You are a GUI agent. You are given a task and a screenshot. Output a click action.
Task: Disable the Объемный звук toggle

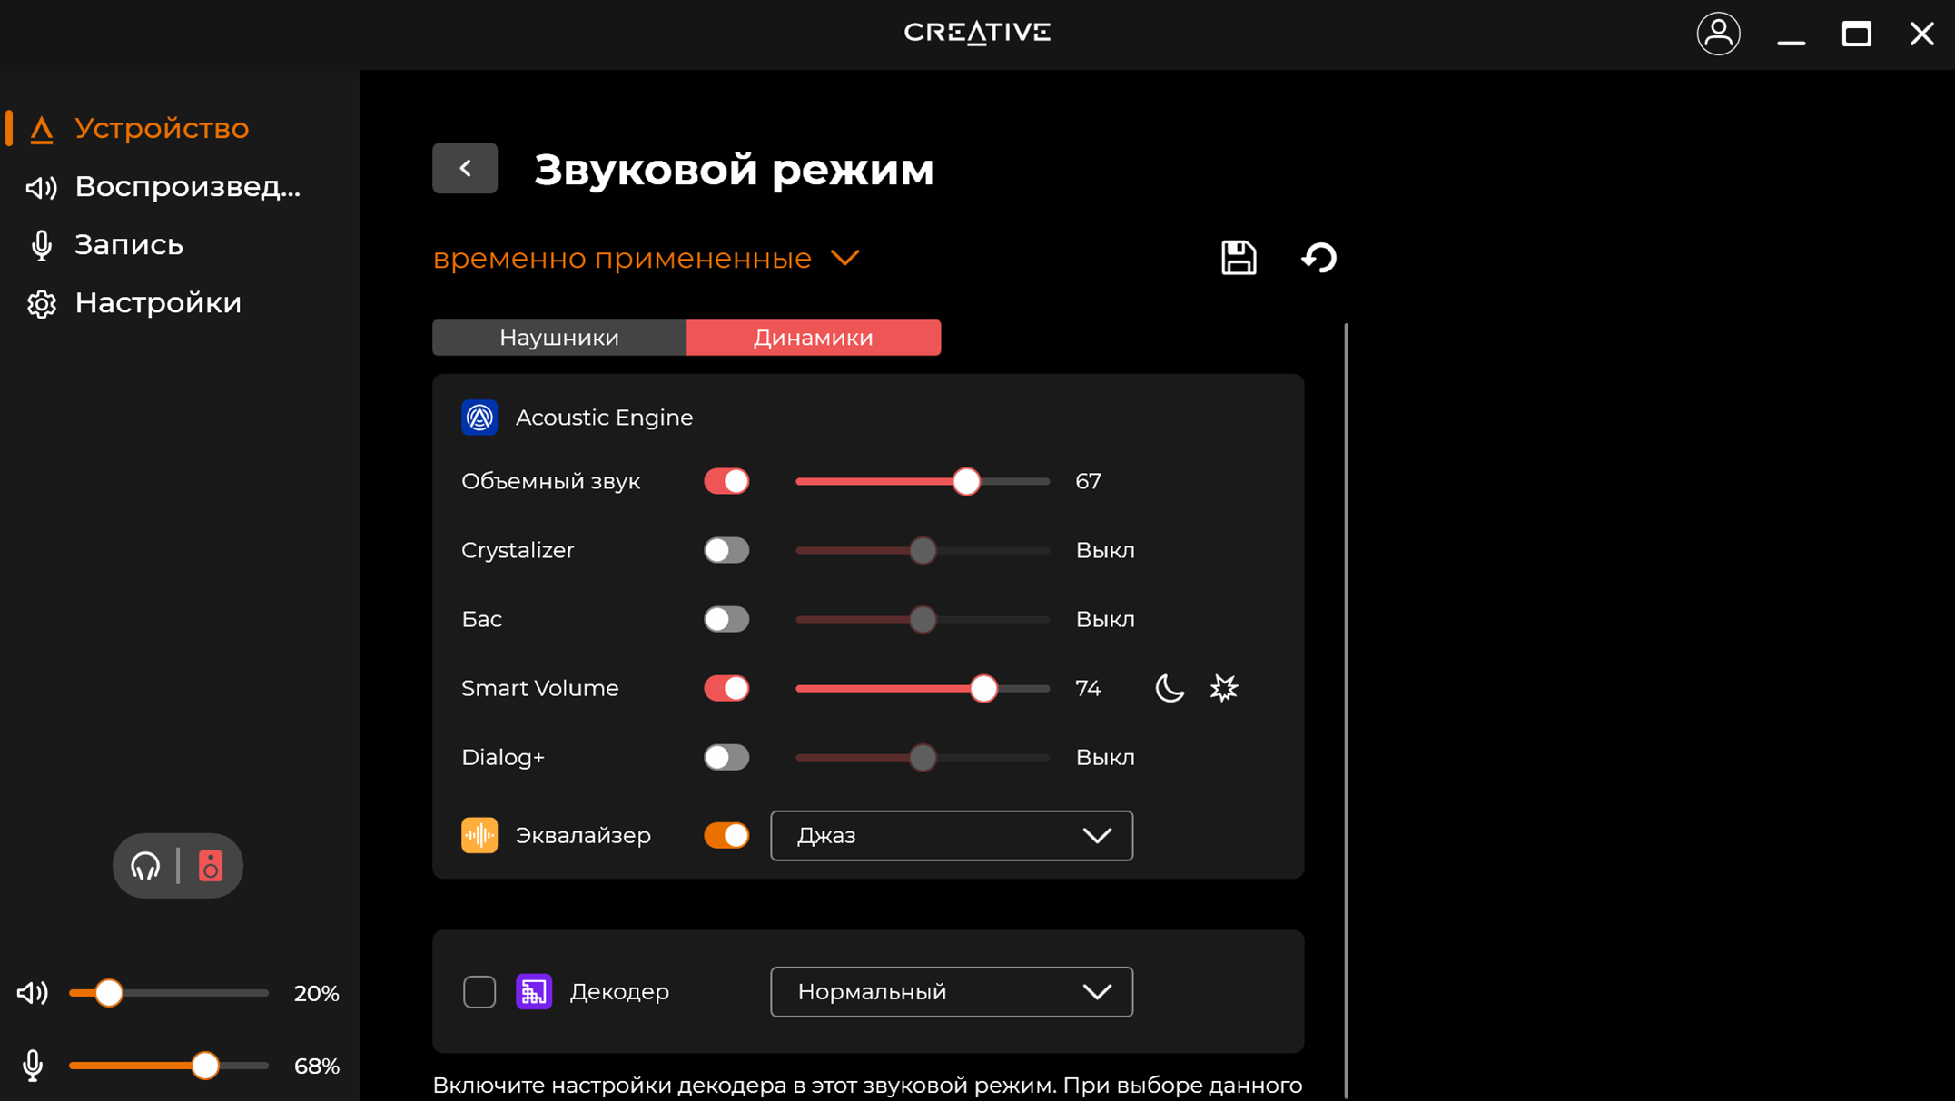pos(726,481)
